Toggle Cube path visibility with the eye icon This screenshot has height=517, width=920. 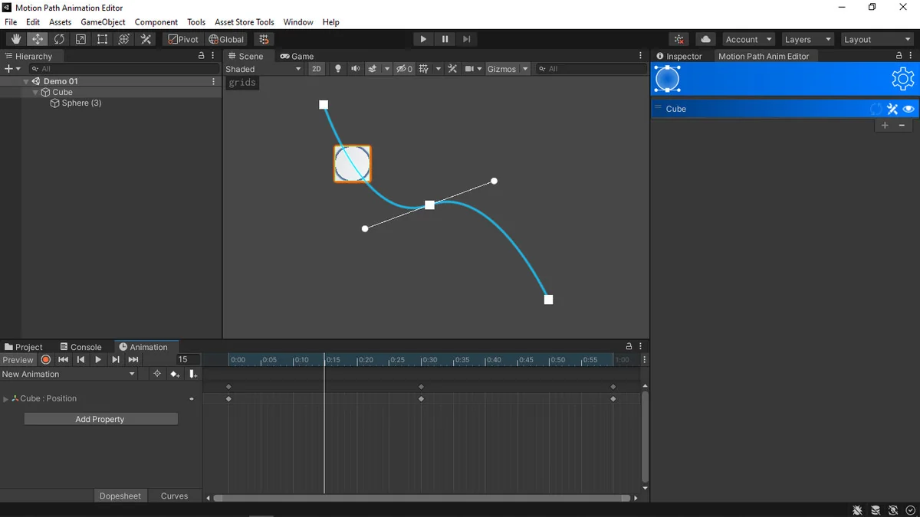click(x=908, y=109)
